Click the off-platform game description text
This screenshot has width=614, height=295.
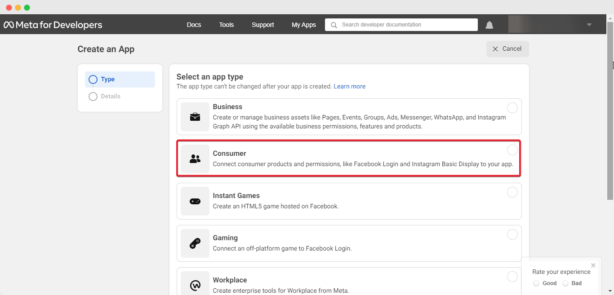(x=282, y=248)
